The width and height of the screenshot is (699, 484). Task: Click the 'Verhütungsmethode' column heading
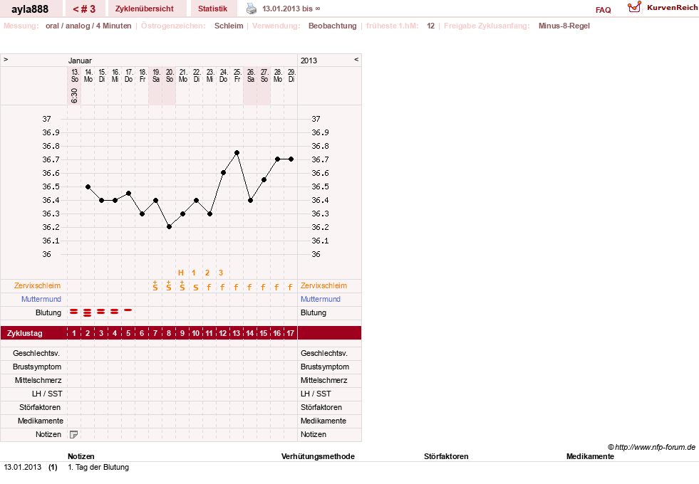click(318, 456)
